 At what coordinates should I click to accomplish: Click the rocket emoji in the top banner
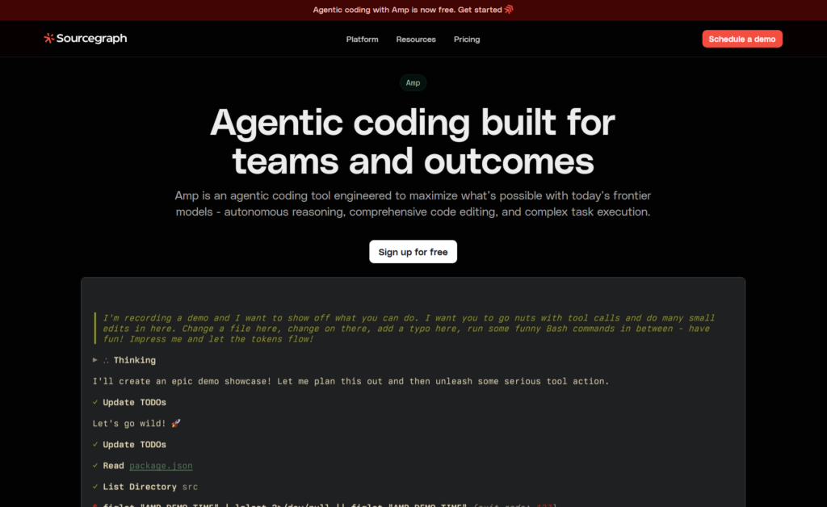510,10
